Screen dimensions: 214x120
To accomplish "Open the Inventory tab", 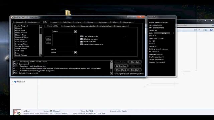I will [x=103, y=22].
